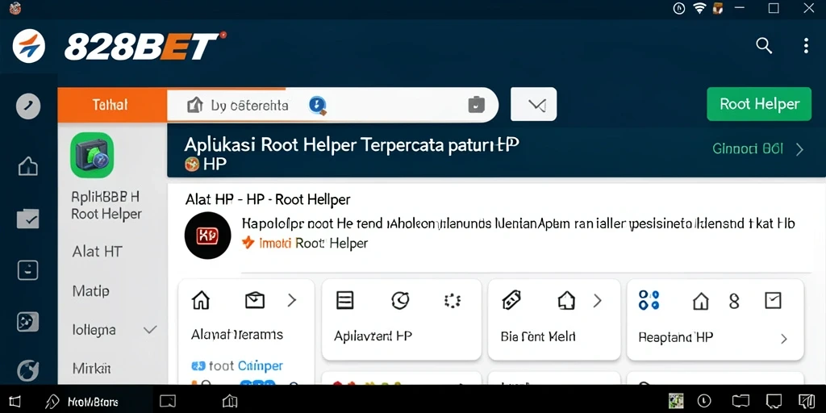Open the three-dot overflow menu

tap(806, 46)
